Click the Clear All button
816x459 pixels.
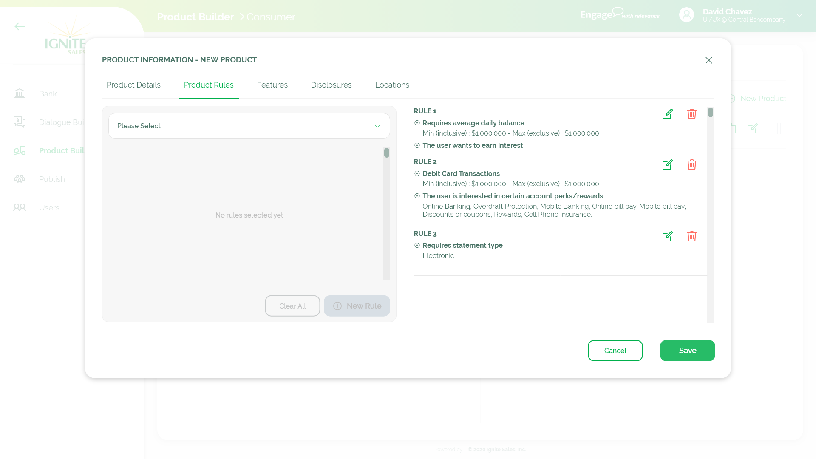click(x=292, y=306)
